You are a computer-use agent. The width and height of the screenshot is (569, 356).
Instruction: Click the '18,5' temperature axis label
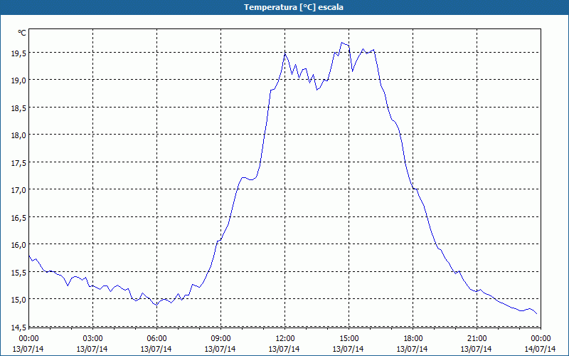[x=18, y=108]
